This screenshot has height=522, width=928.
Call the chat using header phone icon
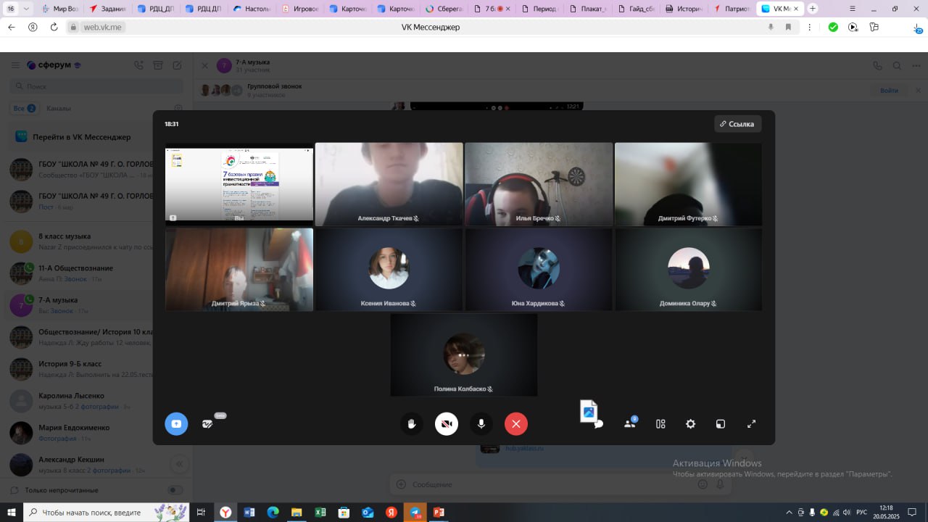click(878, 65)
